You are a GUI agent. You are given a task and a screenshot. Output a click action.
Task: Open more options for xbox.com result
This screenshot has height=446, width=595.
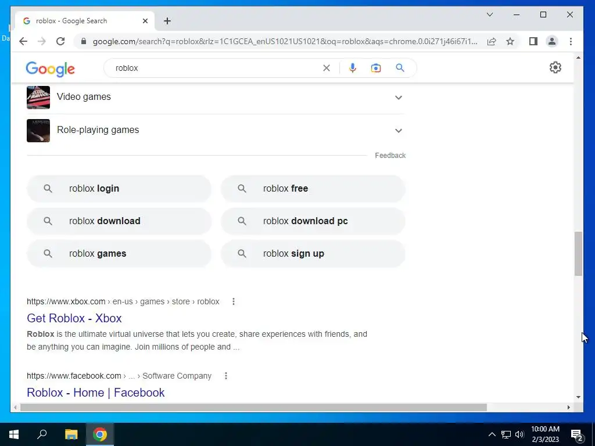(234, 301)
